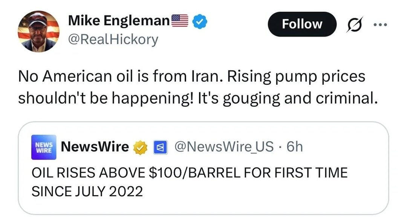The width and height of the screenshot is (407, 223).
Task: Open the @RealHickory handle link
Action: coord(113,39)
